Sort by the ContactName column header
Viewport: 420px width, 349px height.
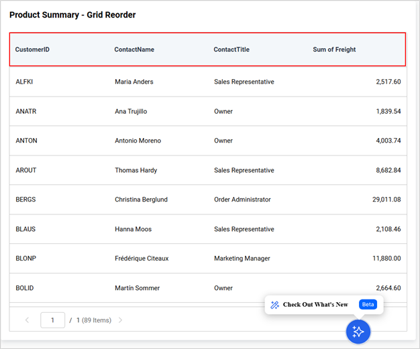tap(134, 50)
